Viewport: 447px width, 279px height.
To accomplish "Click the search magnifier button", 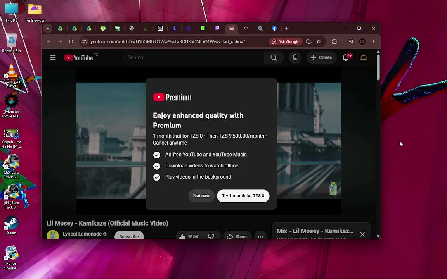I will tap(274, 58).
